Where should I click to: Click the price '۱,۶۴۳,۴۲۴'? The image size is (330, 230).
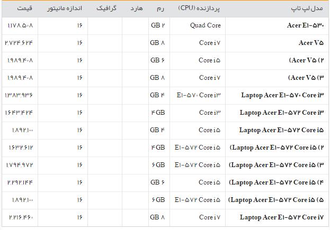(19, 113)
